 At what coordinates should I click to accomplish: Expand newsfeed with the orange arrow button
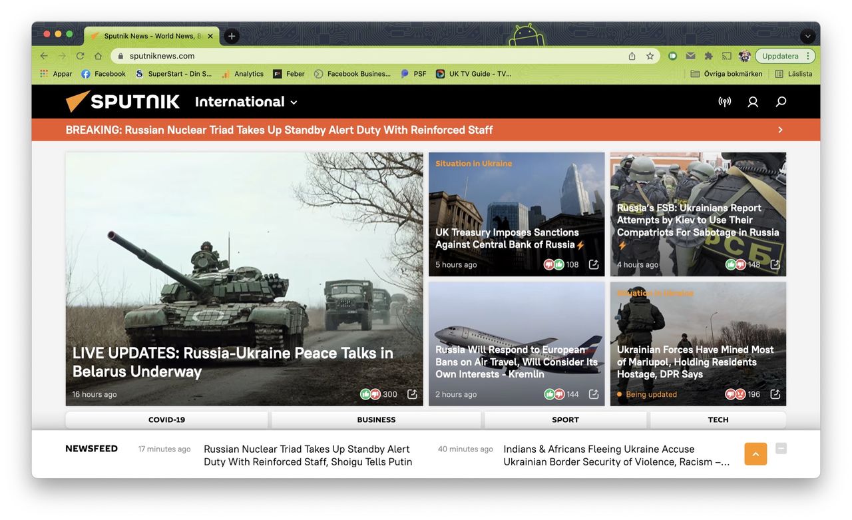click(x=755, y=454)
